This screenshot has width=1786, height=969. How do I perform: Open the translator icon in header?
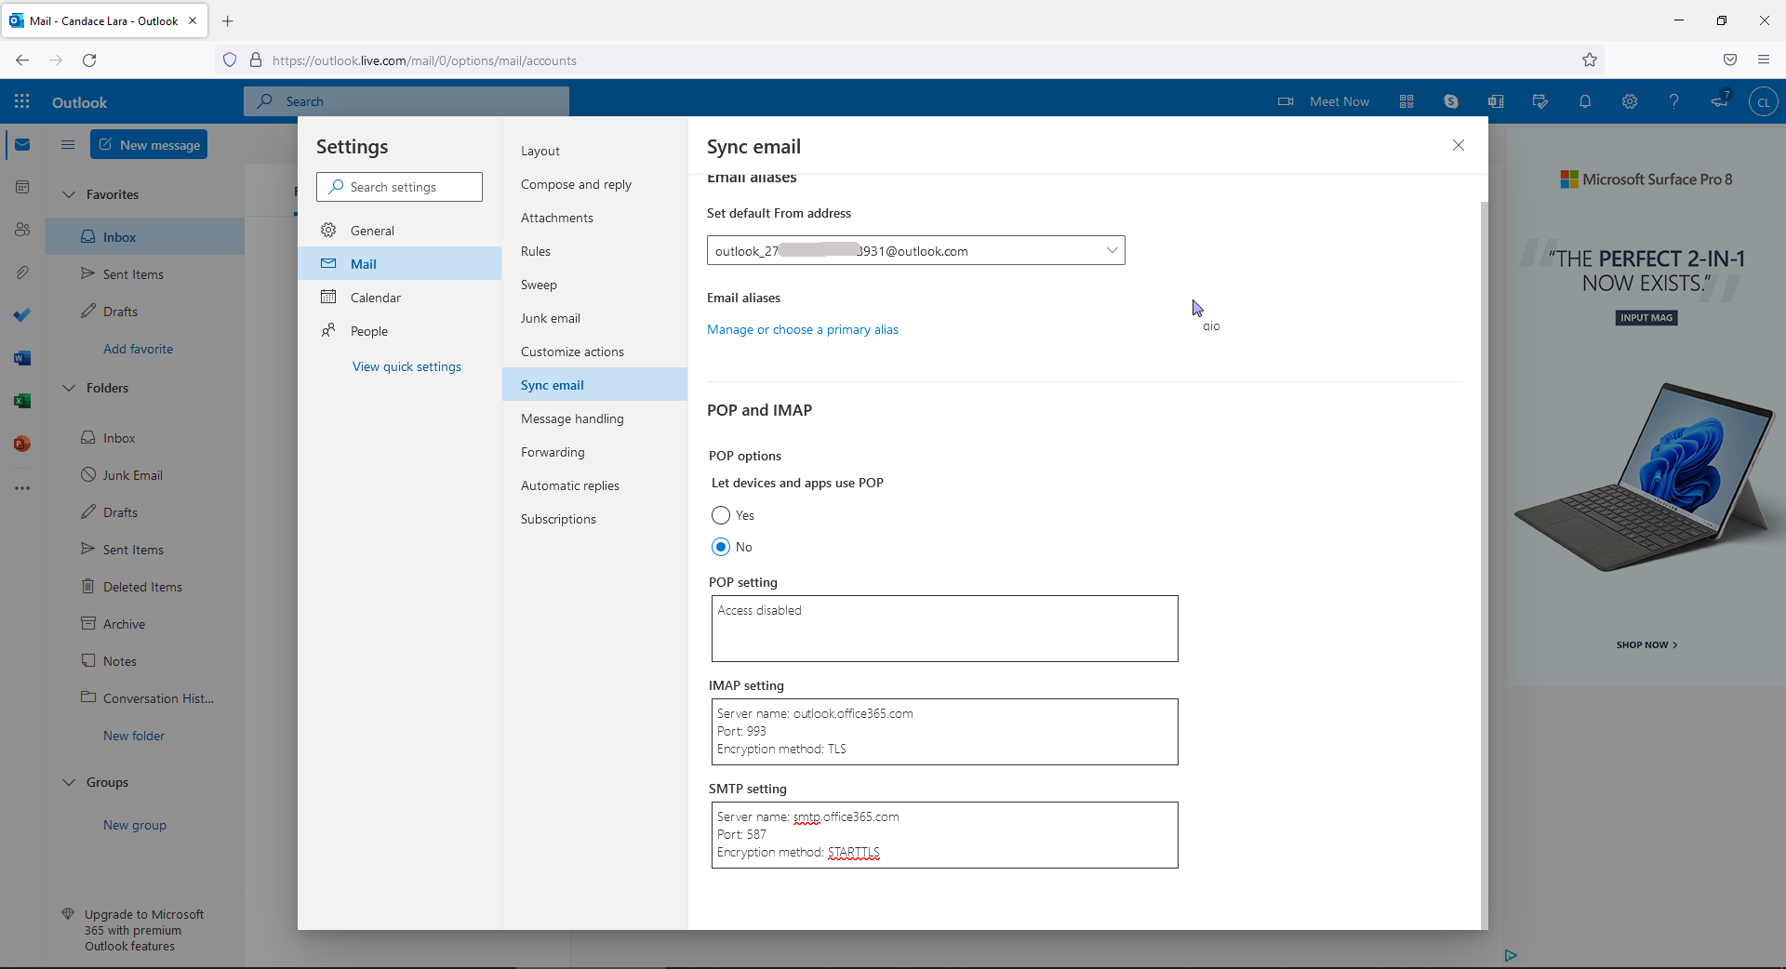[x=1496, y=101]
